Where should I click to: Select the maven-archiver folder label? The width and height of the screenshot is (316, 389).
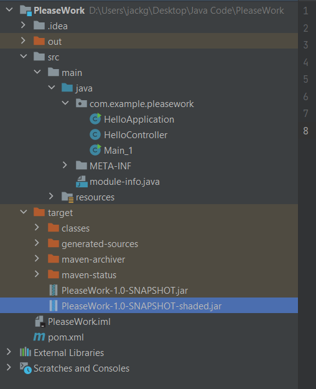(93, 260)
